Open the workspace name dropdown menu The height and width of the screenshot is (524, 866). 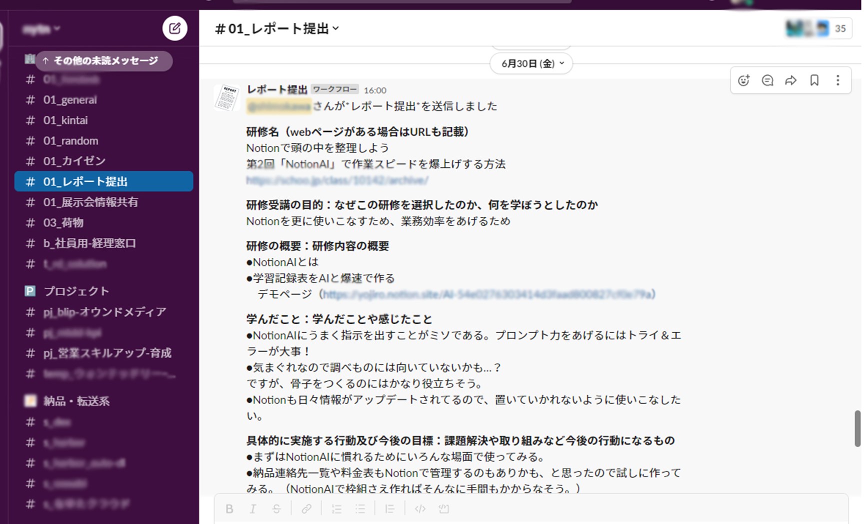[41, 29]
